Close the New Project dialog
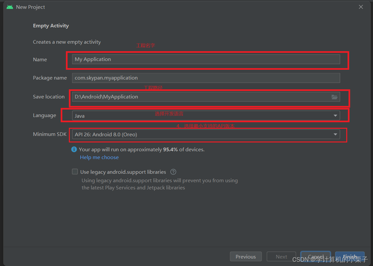 coord(361,7)
